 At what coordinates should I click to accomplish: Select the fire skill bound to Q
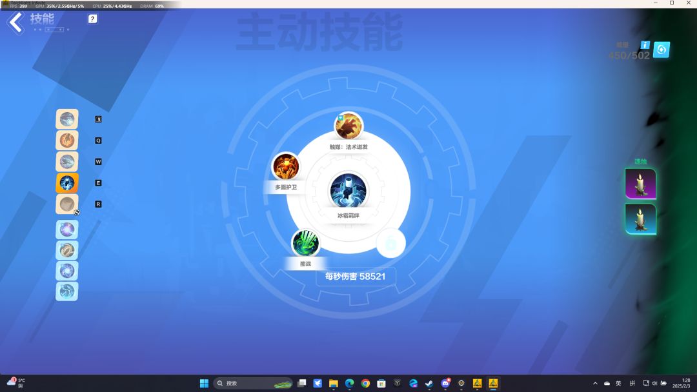point(66,141)
